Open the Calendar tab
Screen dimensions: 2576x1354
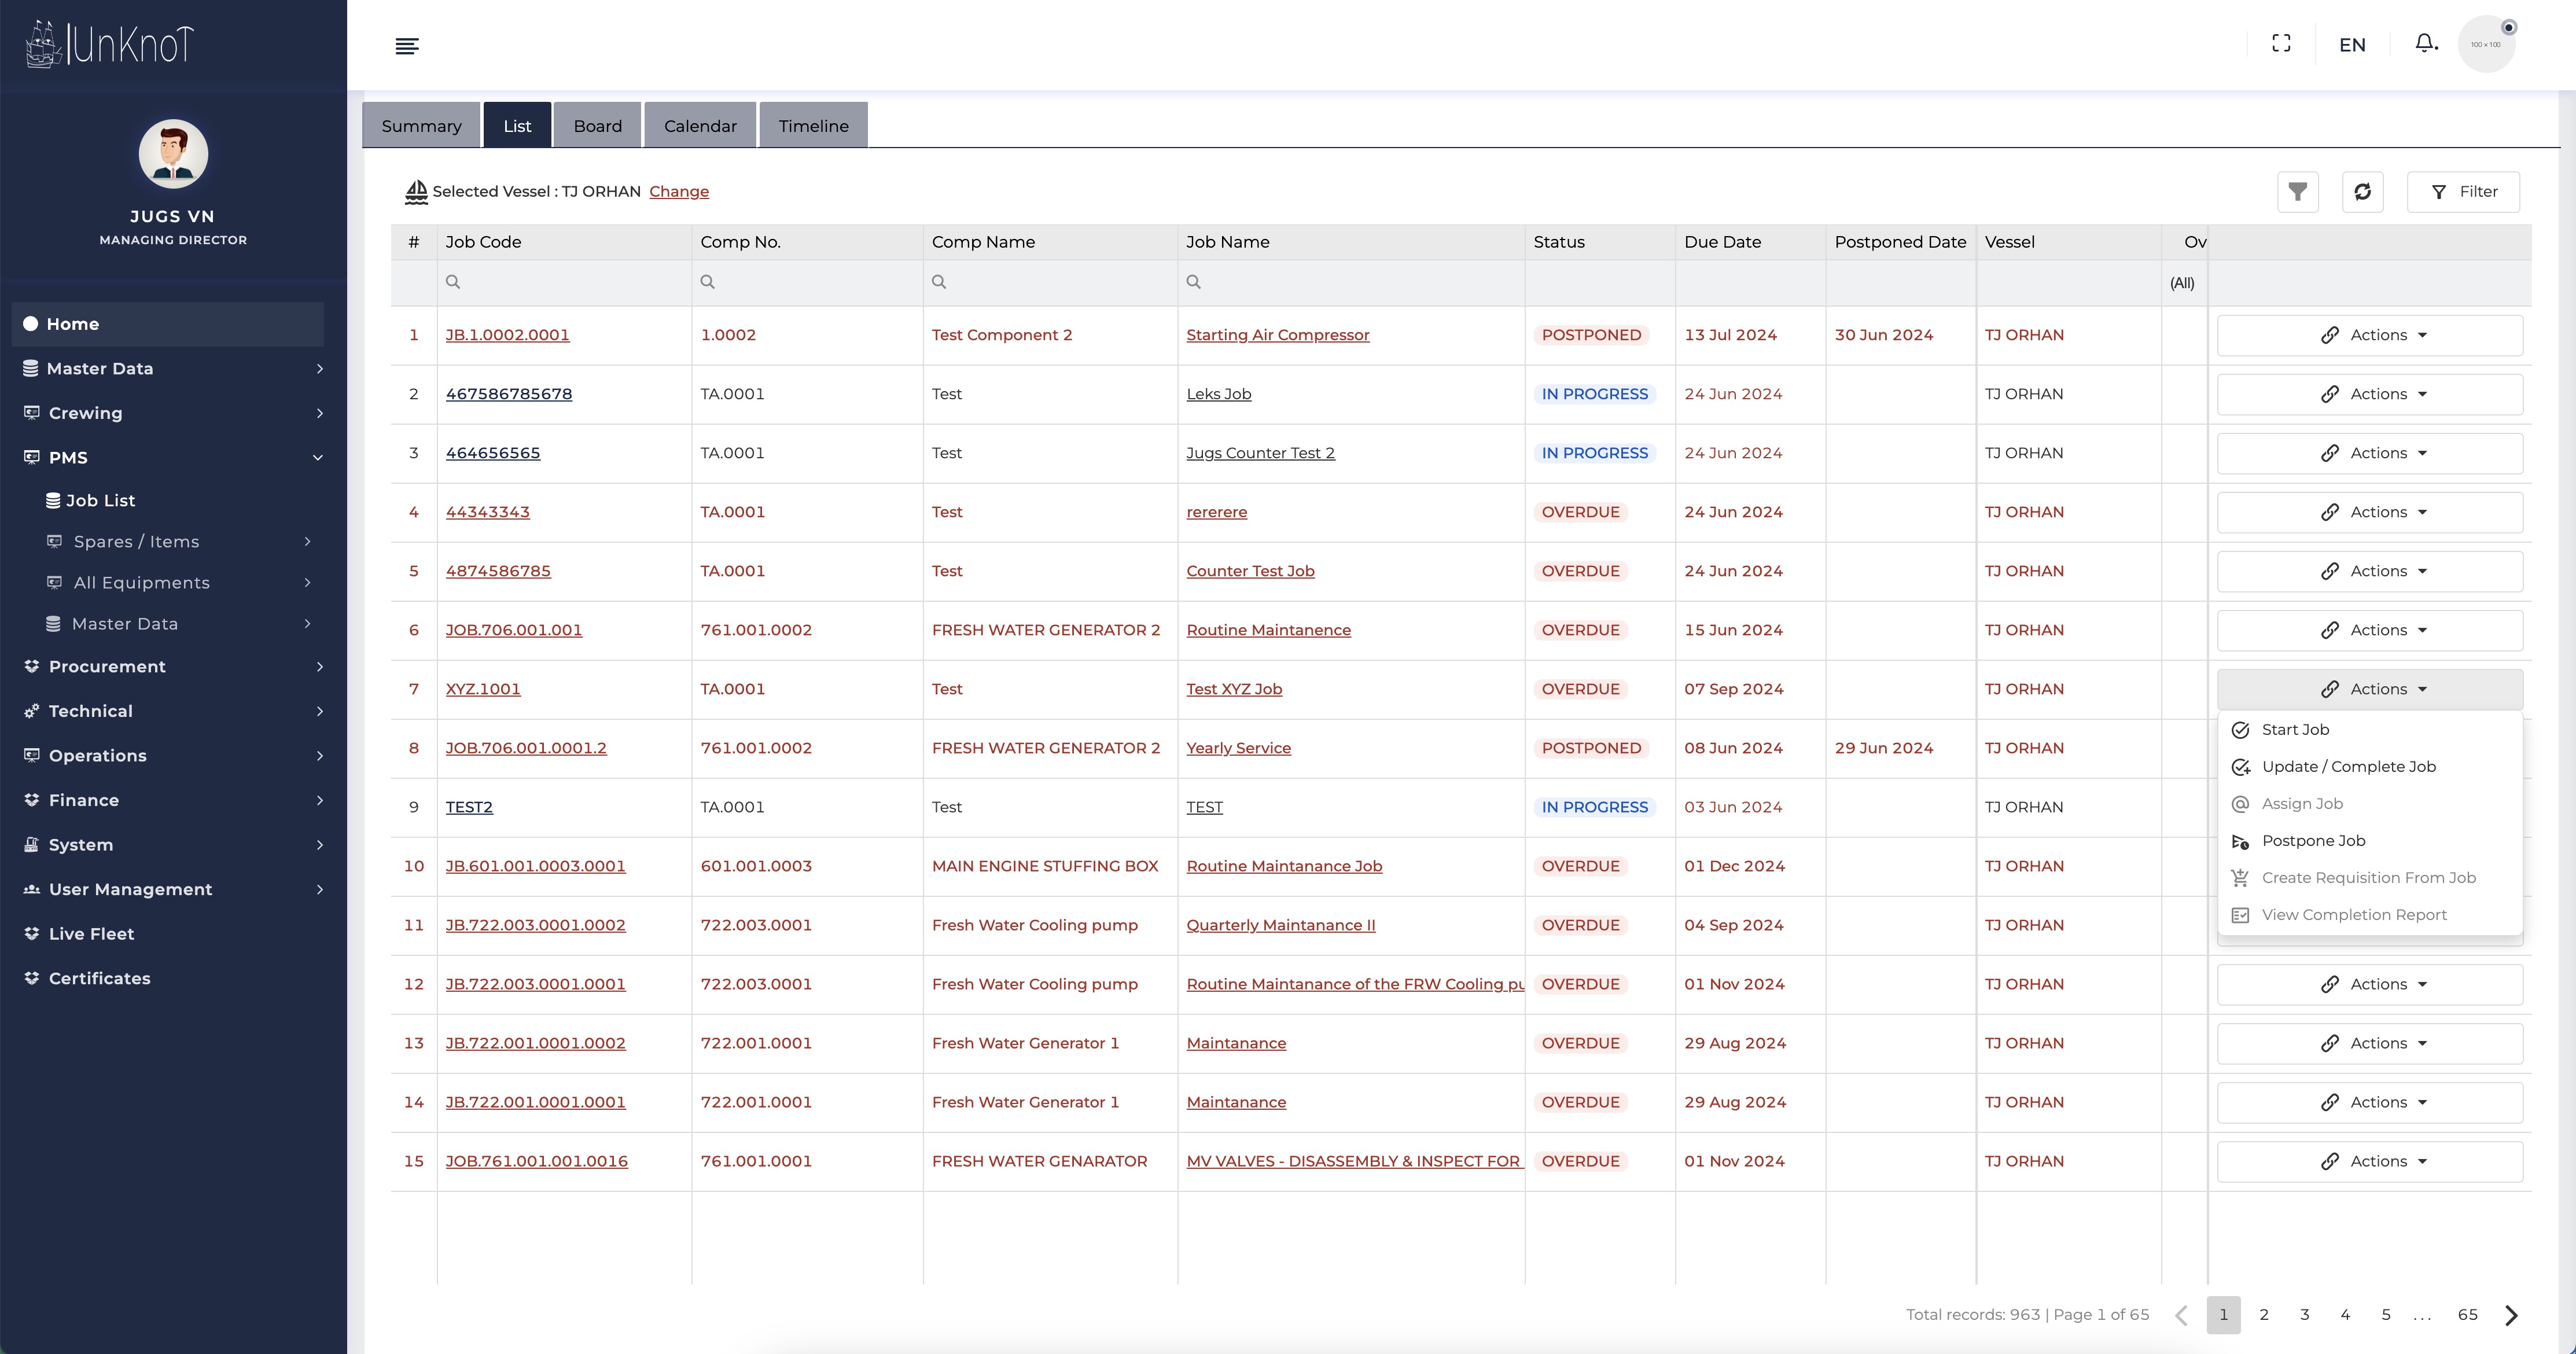[700, 126]
